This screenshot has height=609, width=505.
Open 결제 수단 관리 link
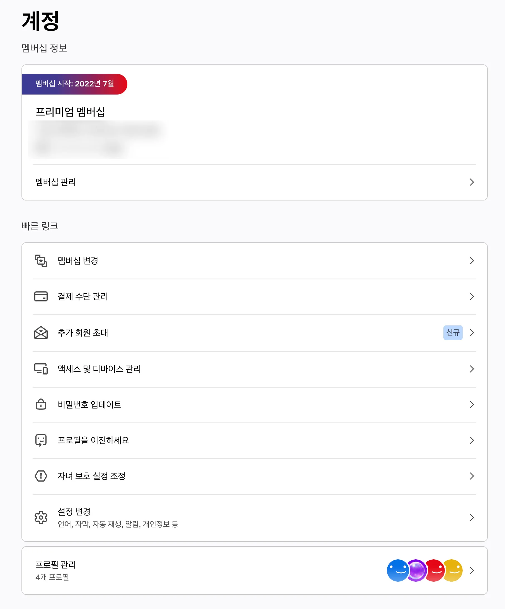[82, 296]
